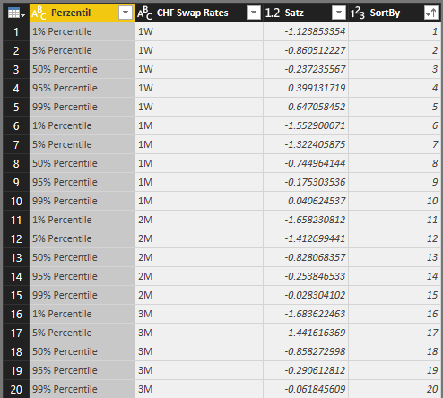Click the Satz value -0.828068357
This screenshot has height=398, width=443.
pos(315,257)
